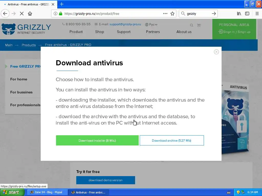262x196 pixels.
Task: Click the browser Back arrow button
Action: coord(5,14)
